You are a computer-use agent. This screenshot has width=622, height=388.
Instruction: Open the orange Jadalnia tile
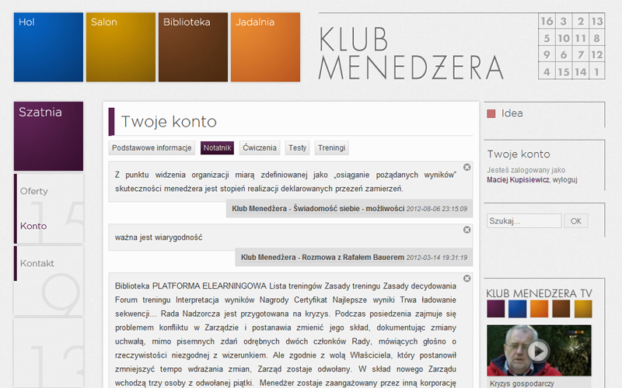(265, 47)
